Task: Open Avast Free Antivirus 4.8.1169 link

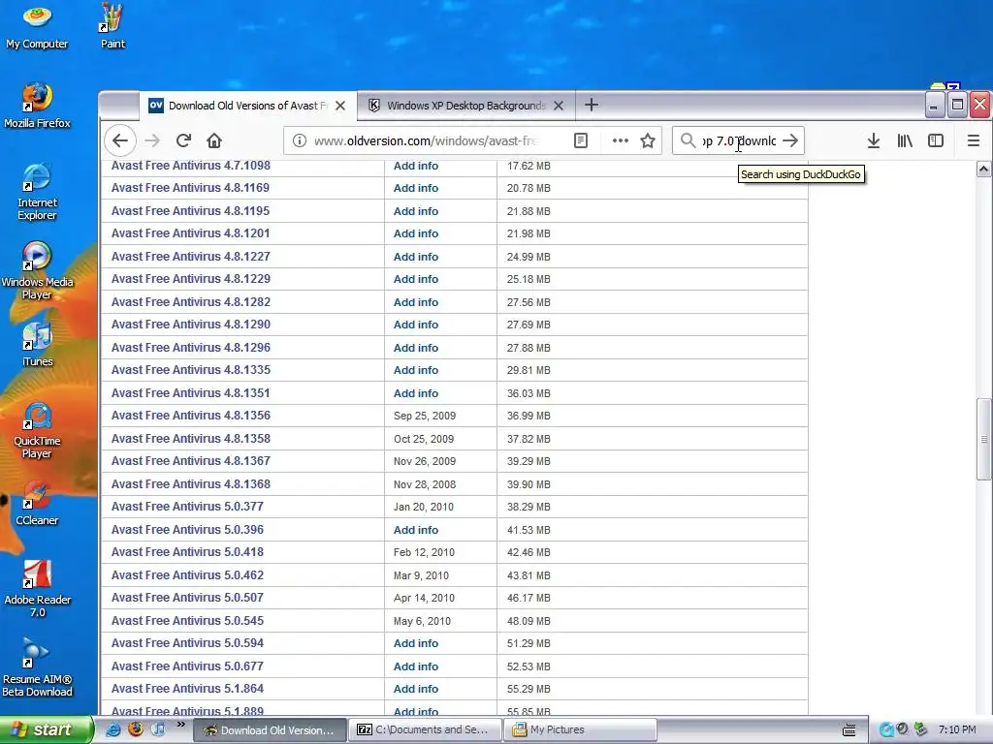Action: coord(190,188)
